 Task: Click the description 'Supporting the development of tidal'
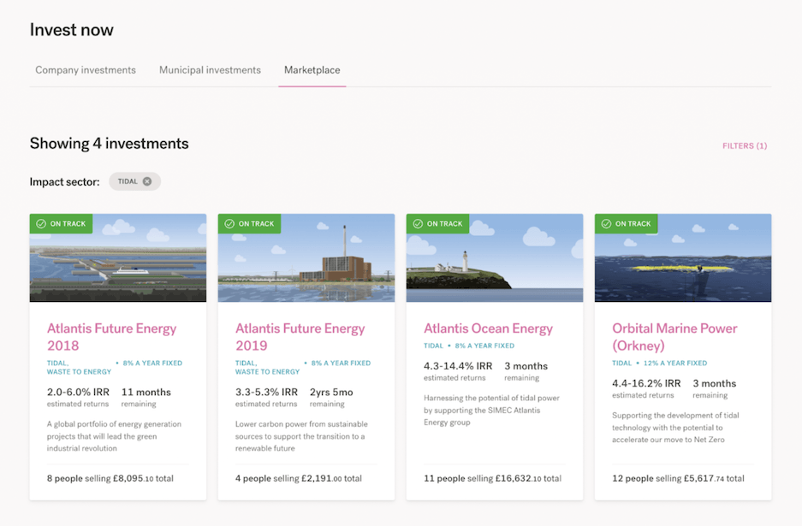pos(675,428)
